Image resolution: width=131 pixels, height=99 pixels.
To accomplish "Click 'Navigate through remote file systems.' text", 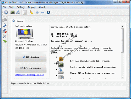I will point(90,61).
